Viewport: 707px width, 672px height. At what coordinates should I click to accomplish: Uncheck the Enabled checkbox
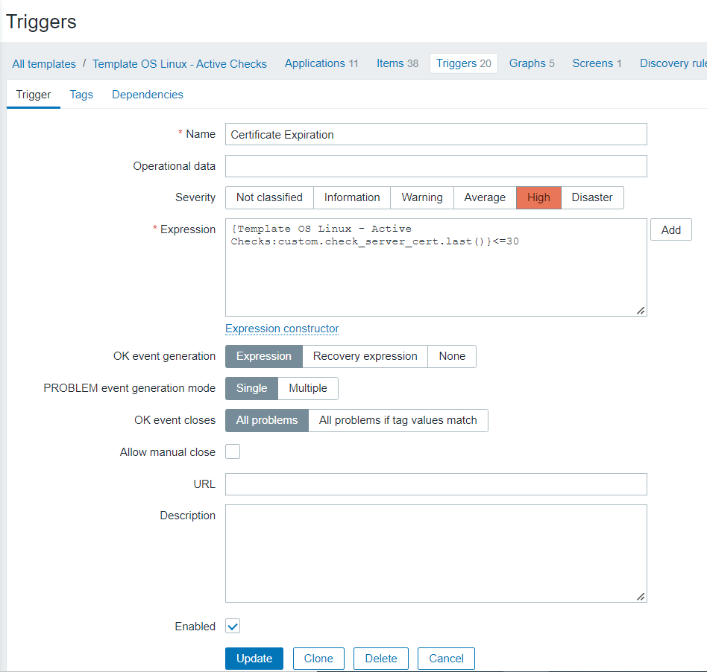pos(232,626)
